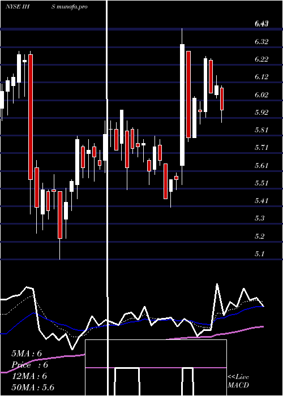Select the 6.22 price axis label
This screenshot has width=283, height=396.
click(261, 59)
